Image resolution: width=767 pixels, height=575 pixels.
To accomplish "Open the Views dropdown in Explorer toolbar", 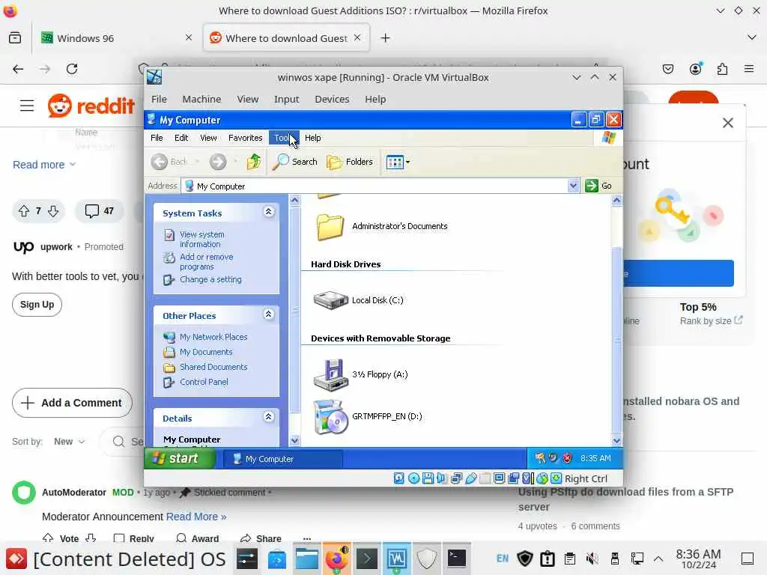I will coord(398,162).
